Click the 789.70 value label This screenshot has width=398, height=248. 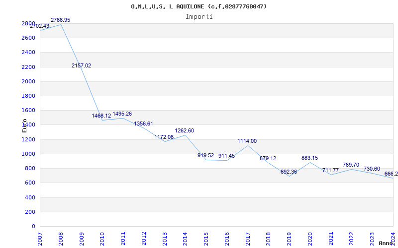tap(351, 165)
